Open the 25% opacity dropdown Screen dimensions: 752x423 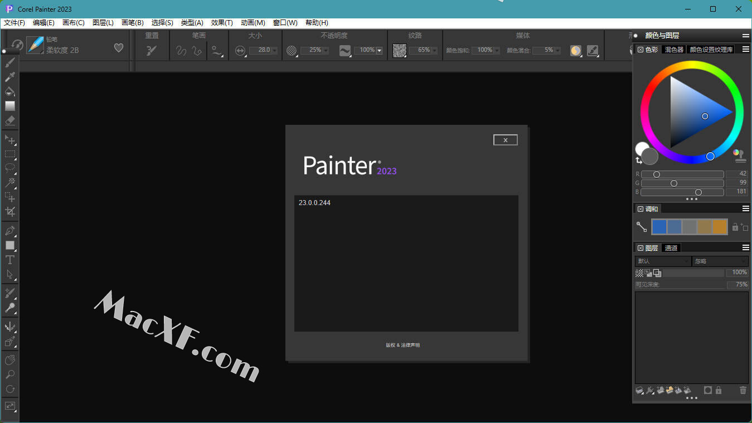pos(326,51)
